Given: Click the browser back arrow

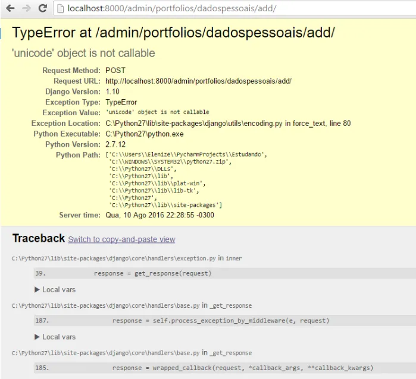Looking at the screenshot, I should pyautogui.click(x=10, y=8).
